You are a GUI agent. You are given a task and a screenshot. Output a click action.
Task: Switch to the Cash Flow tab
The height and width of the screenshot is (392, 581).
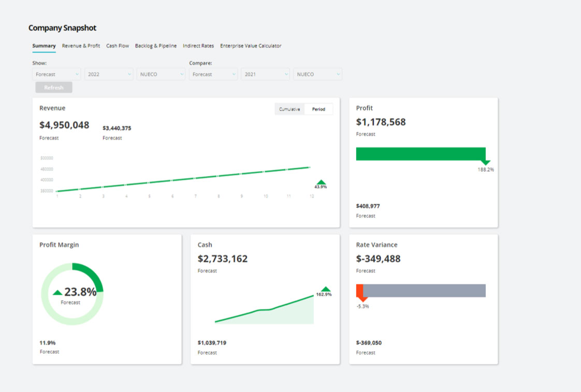(118, 46)
